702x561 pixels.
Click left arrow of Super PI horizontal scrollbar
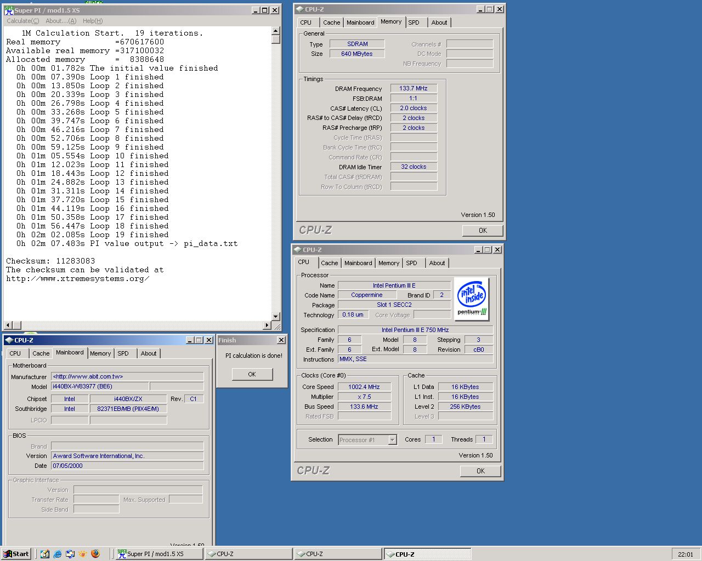pos(8,325)
